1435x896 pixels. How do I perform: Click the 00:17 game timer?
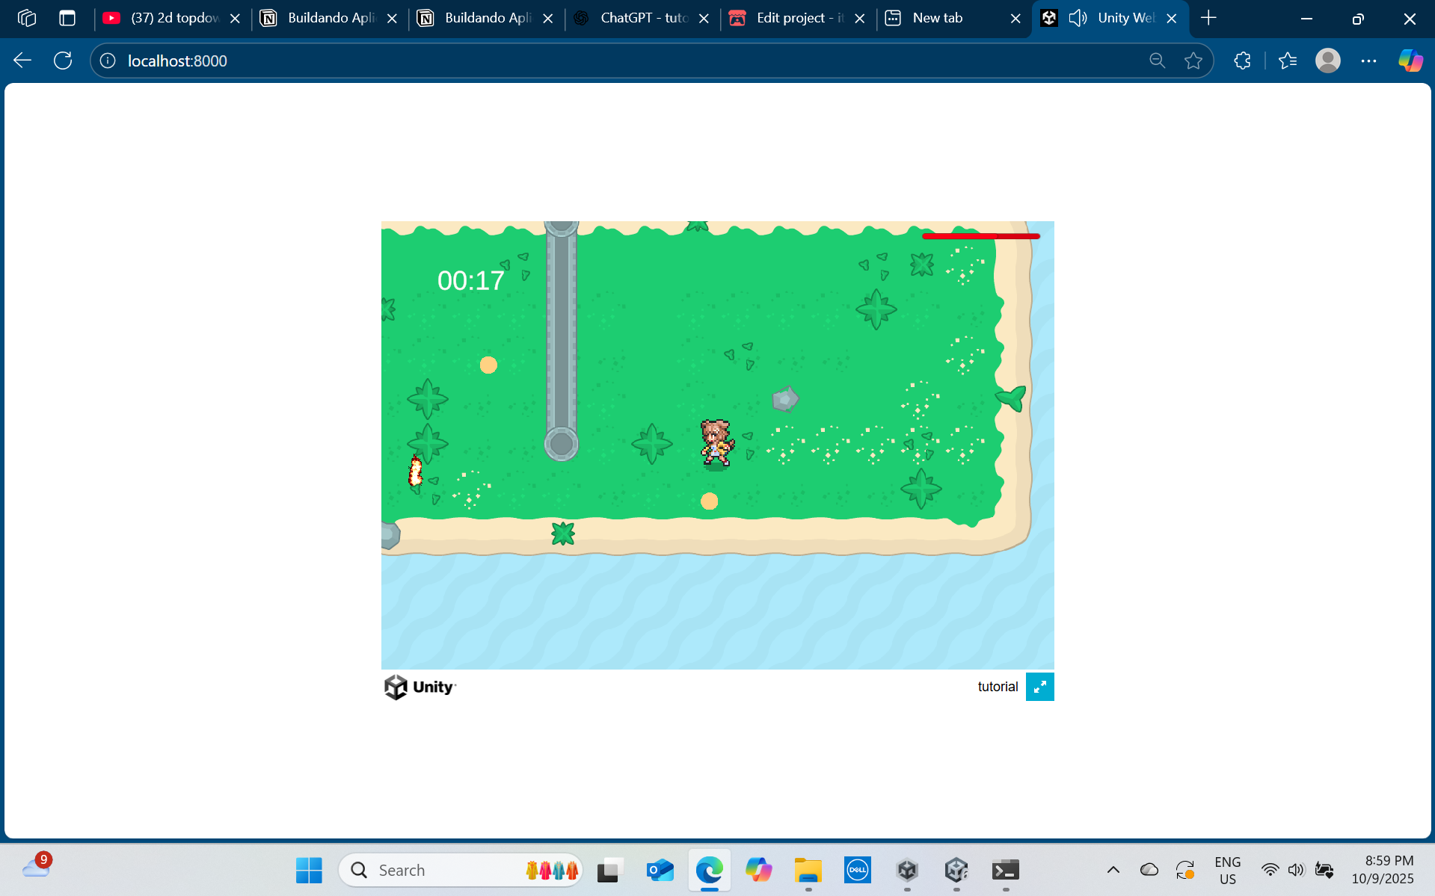(x=471, y=281)
